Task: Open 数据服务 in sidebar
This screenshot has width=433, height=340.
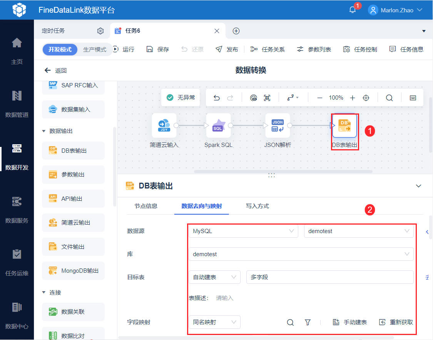Action: (x=17, y=210)
